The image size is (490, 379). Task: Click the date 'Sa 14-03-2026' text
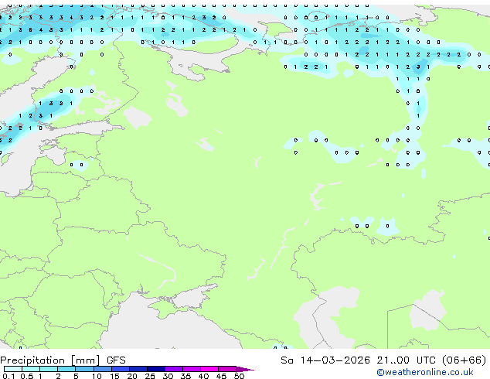tap(325, 360)
